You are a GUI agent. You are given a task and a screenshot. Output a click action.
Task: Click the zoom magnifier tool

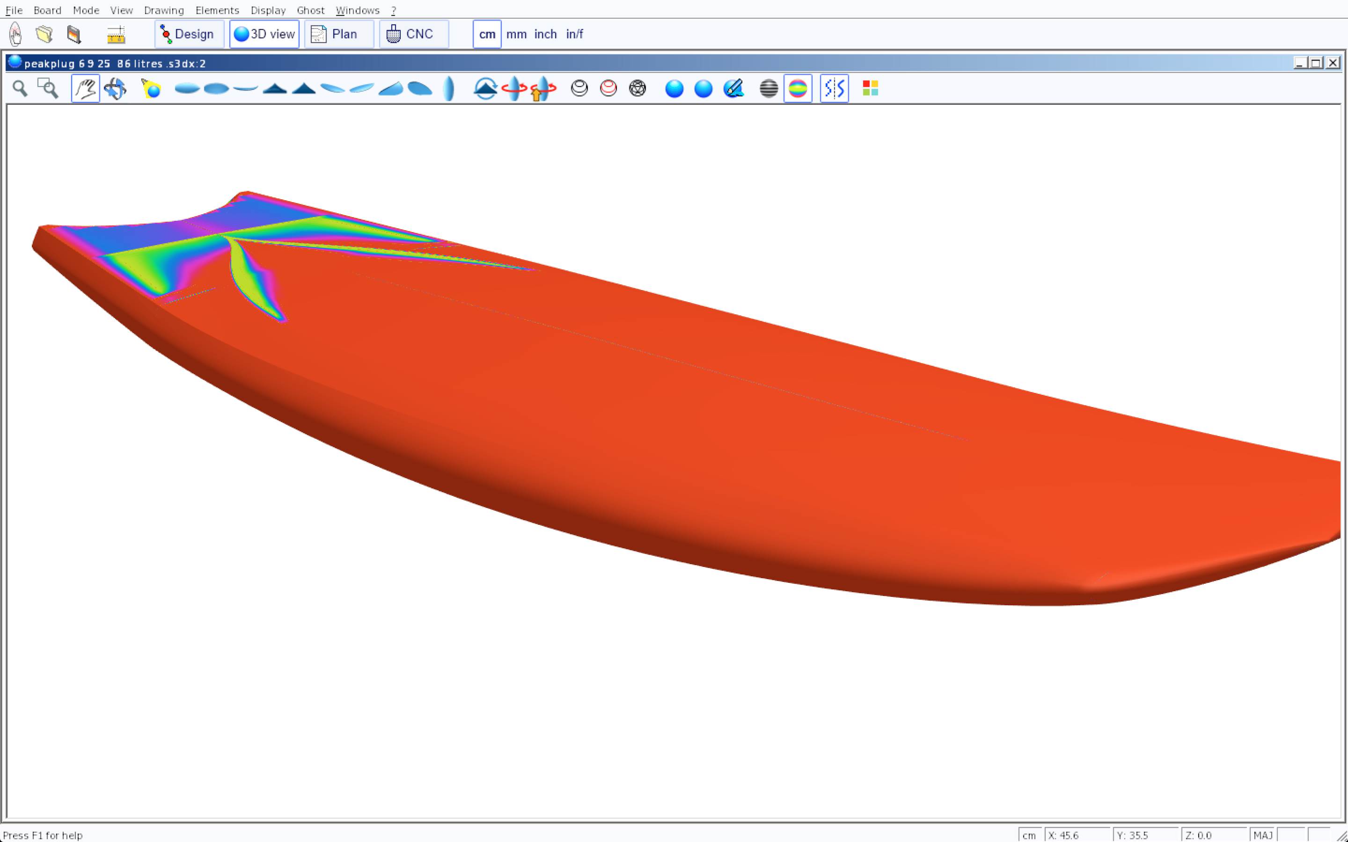point(20,88)
